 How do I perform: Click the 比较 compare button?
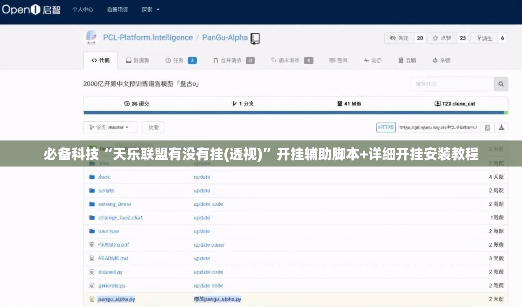pyautogui.click(x=154, y=127)
